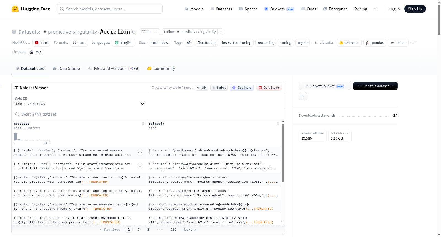The width and height of the screenshot is (441, 237).
Task: Focus Search this dataset field
Action: pos(148,114)
